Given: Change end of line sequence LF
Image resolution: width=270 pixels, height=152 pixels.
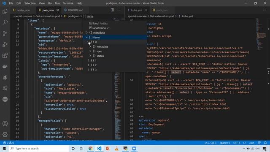Looking at the screenshot, I should [x=245, y=143].
